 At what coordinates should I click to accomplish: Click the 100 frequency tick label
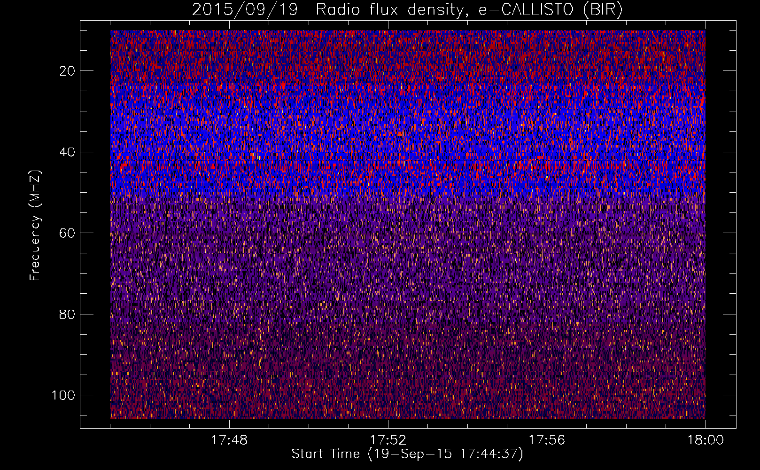pos(63,395)
